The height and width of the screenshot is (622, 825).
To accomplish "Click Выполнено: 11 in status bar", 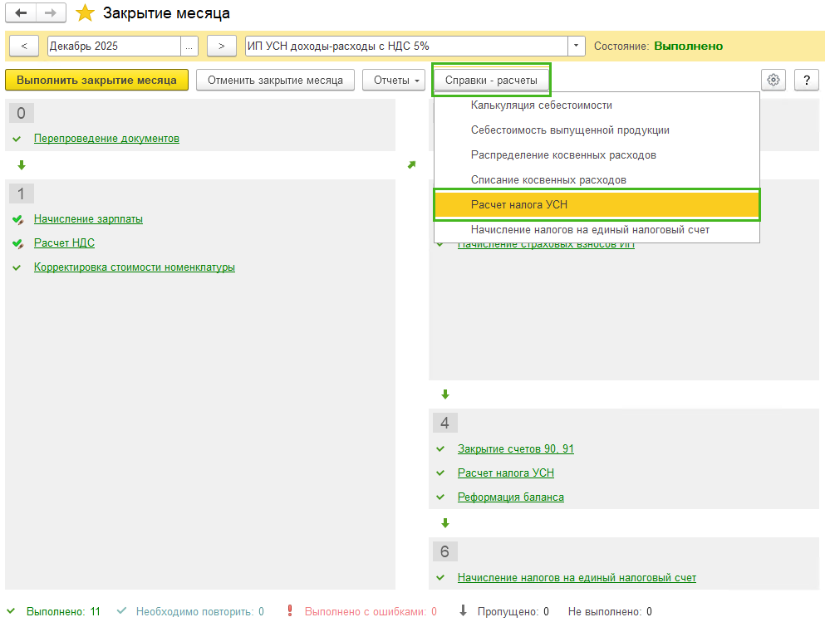I will 63,611.
